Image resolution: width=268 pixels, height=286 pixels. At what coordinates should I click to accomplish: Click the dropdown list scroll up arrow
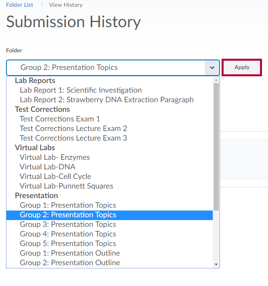click(216, 80)
